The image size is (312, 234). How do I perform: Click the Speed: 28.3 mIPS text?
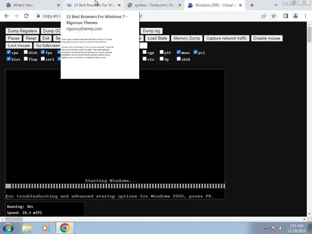point(24,213)
